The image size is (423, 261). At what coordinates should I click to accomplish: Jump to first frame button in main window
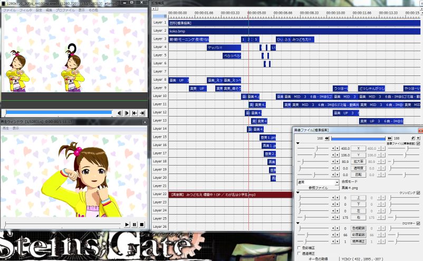134,113
